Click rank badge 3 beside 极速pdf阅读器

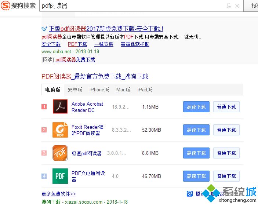(x=44, y=153)
